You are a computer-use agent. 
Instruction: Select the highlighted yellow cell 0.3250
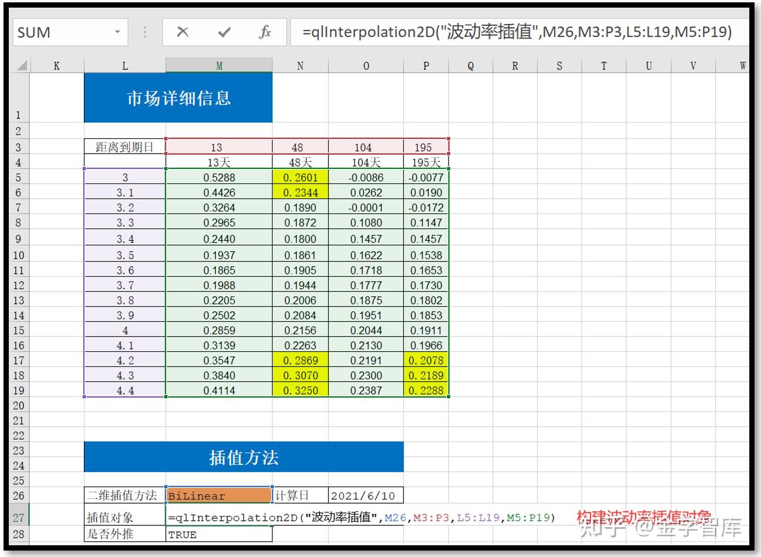click(300, 390)
